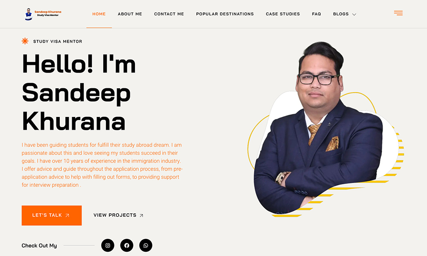This screenshot has width=427, height=256.
Task: Follow the View Projects link
Action: [118, 215]
